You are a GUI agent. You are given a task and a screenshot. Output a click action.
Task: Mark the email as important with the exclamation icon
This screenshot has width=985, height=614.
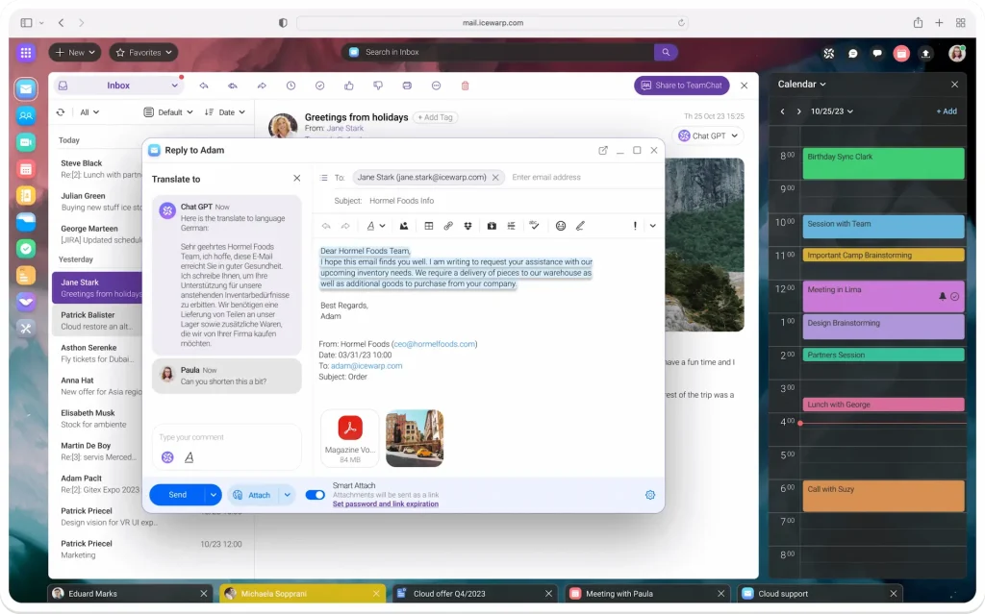(x=634, y=225)
